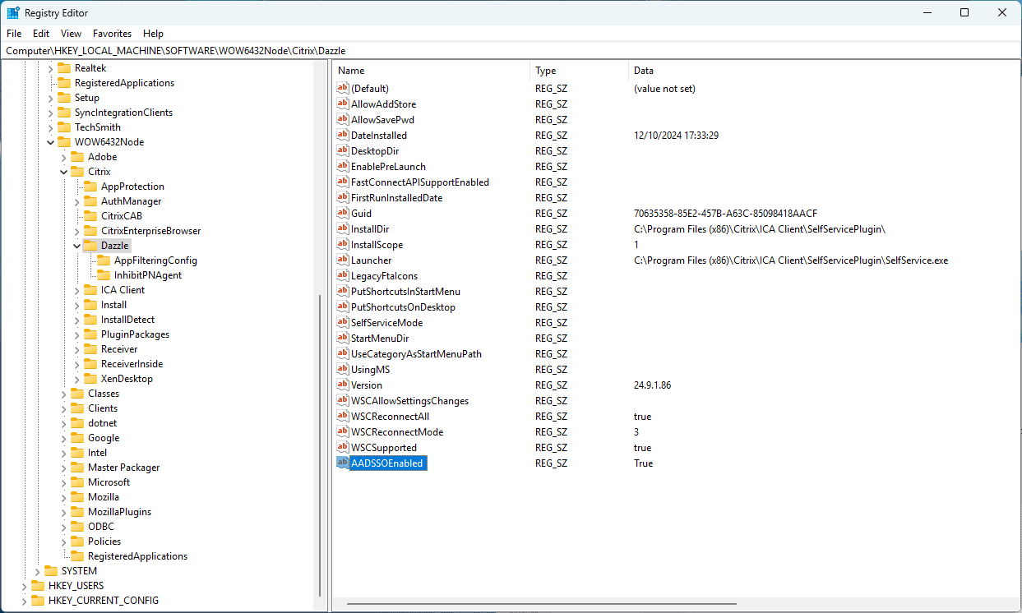Click the Registry Editor app icon in title bar
The image size is (1022, 613).
point(13,13)
